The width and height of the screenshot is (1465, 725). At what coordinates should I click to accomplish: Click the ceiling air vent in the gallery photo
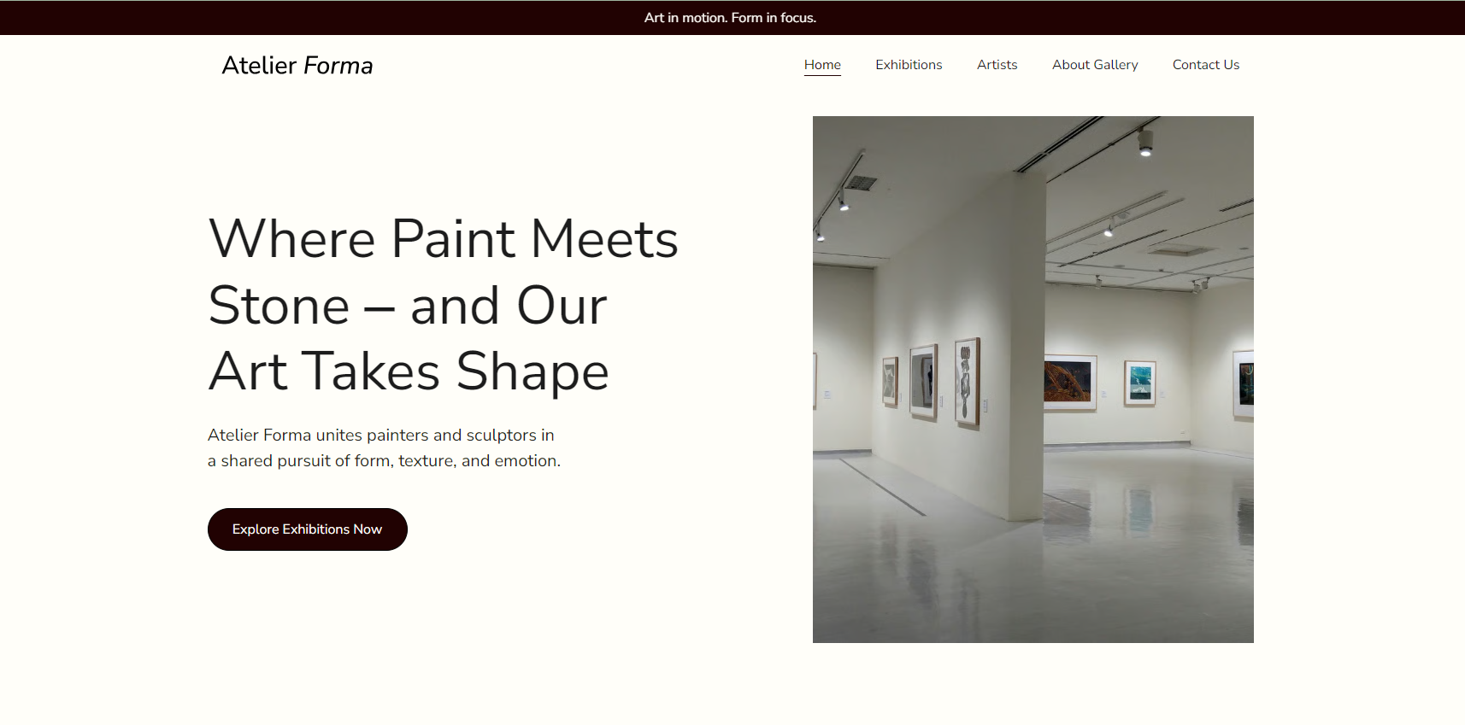(x=861, y=183)
